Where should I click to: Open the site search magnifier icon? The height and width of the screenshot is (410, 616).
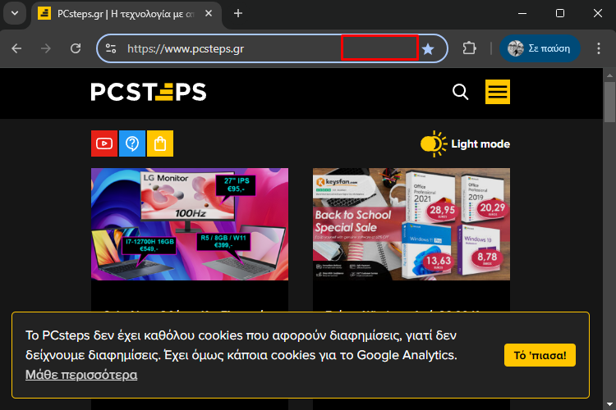(x=461, y=92)
